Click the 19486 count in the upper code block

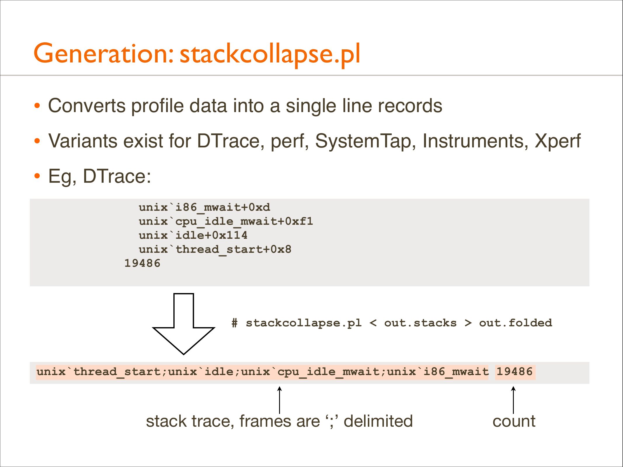(x=142, y=263)
